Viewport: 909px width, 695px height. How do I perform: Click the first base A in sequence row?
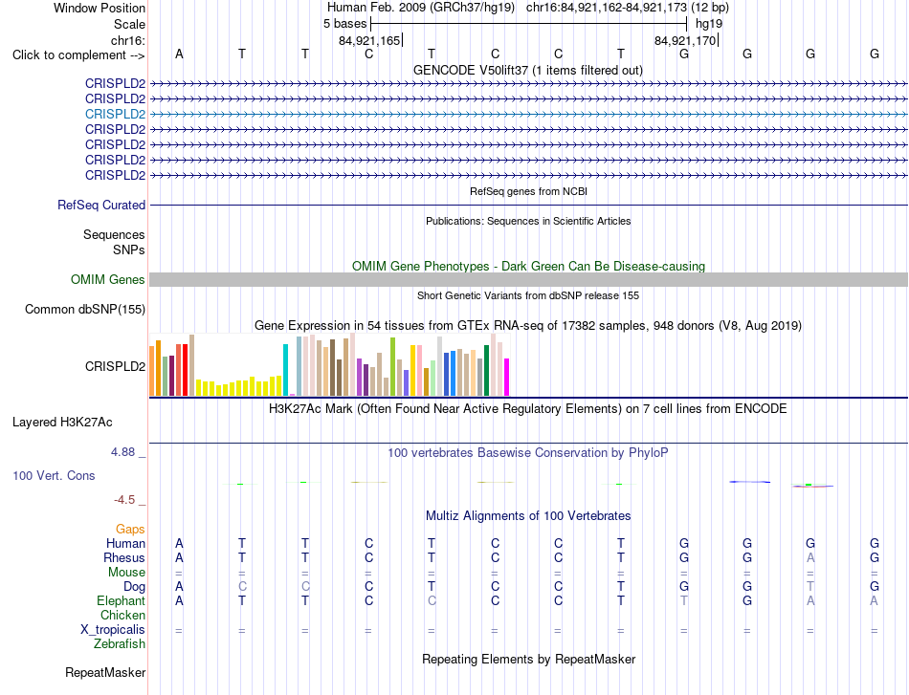point(179,54)
